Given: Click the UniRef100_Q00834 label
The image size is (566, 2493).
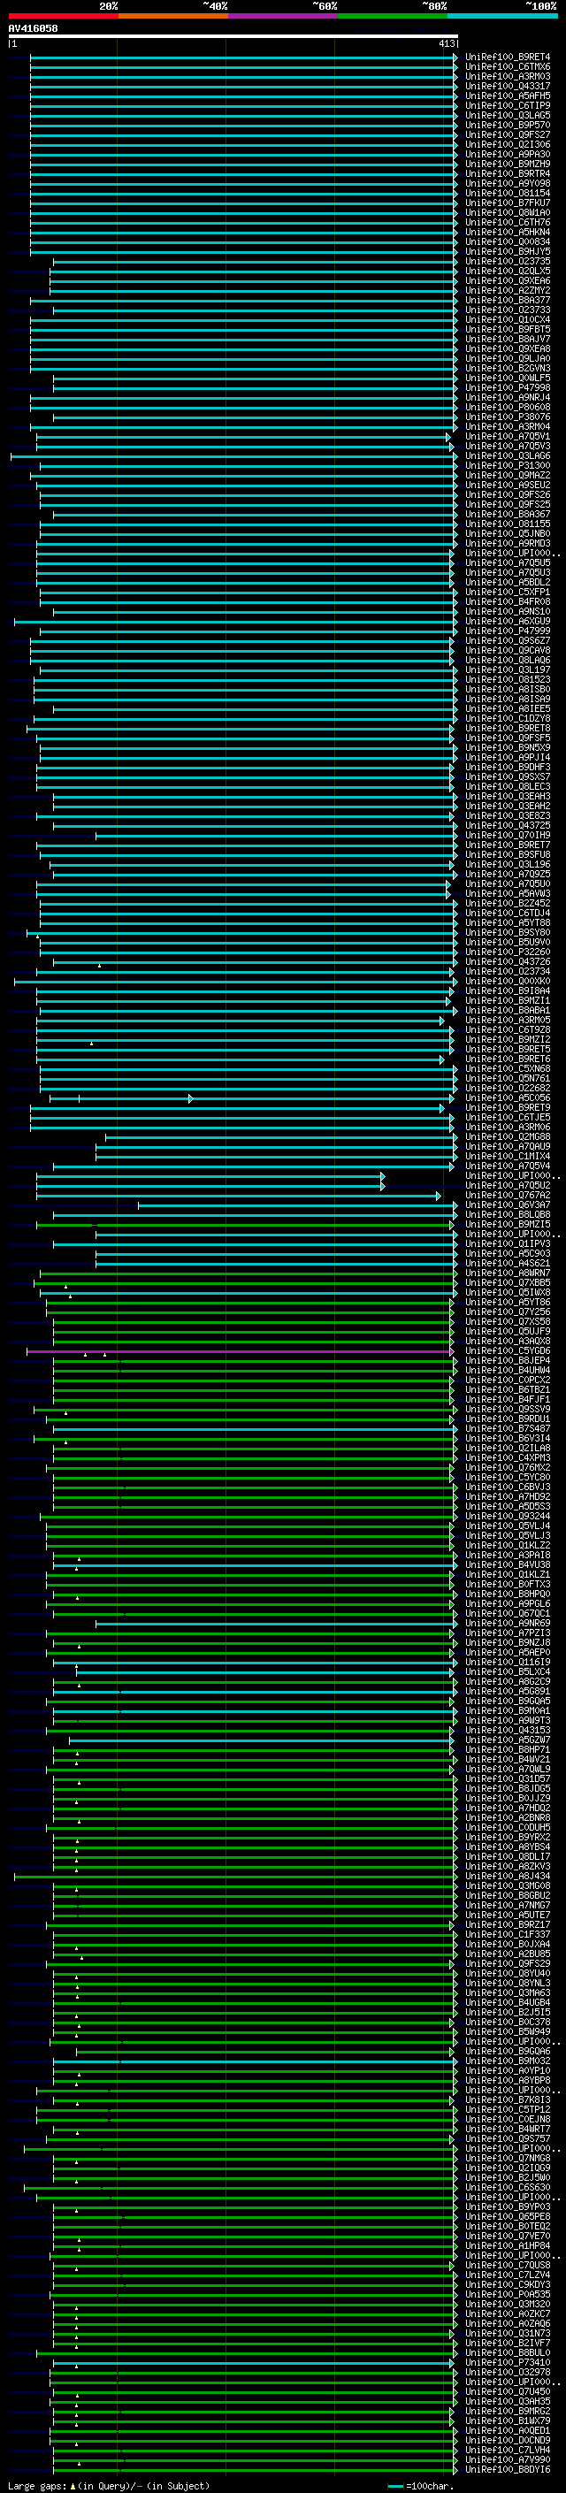Looking at the screenshot, I should 507,242.
